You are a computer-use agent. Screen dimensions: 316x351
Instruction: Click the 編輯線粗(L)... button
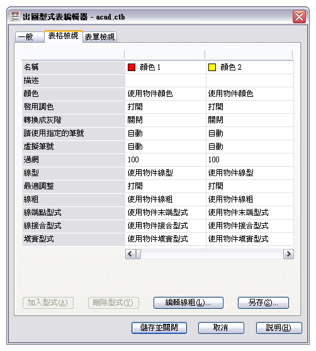(x=188, y=303)
